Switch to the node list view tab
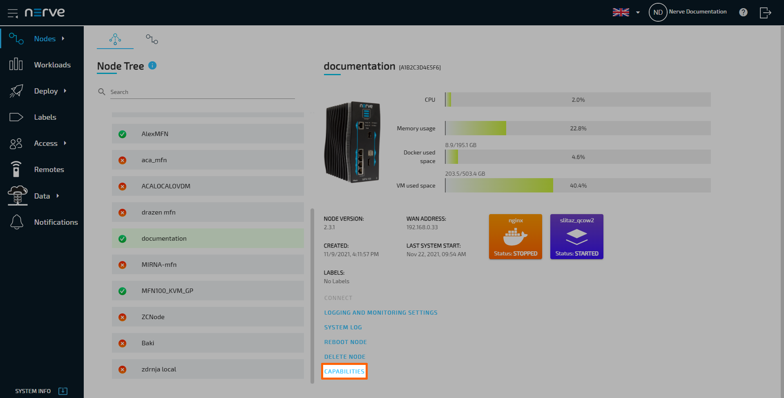784x398 pixels. [x=152, y=39]
